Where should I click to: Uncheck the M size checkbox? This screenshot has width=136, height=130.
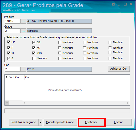pos(9,53)
